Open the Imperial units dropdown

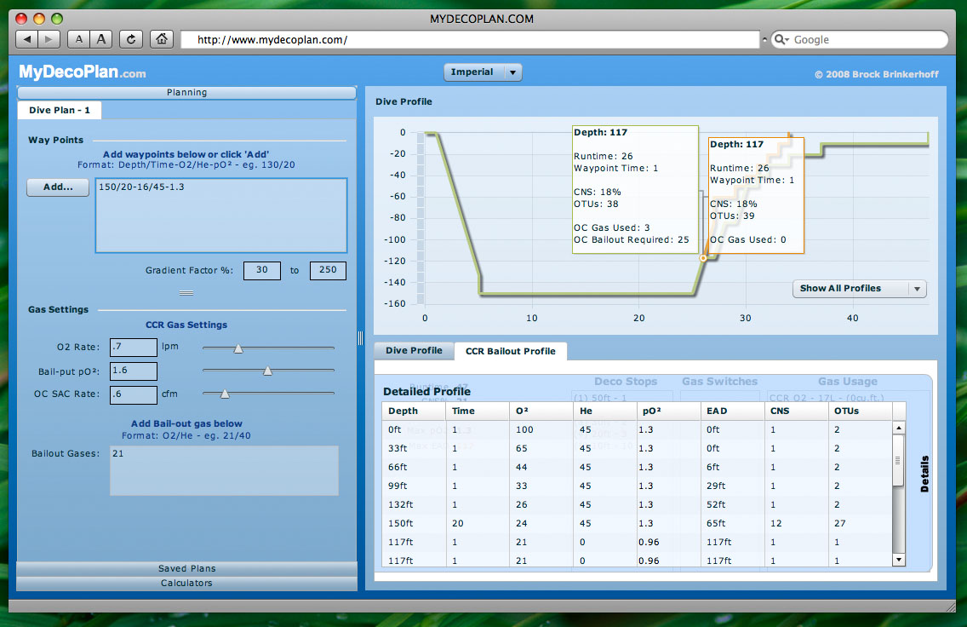pos(483,72)
